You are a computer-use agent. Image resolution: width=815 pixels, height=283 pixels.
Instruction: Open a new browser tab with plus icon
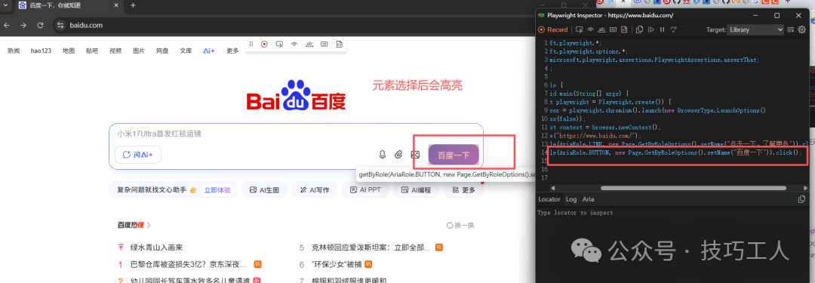(x=133, y=5)
